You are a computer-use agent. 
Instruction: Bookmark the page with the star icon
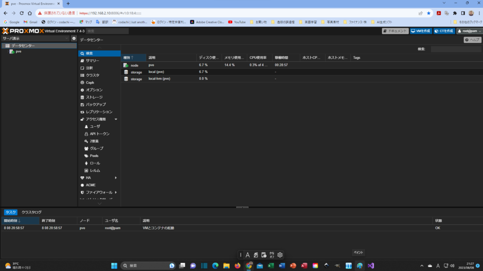pos(428,13)
